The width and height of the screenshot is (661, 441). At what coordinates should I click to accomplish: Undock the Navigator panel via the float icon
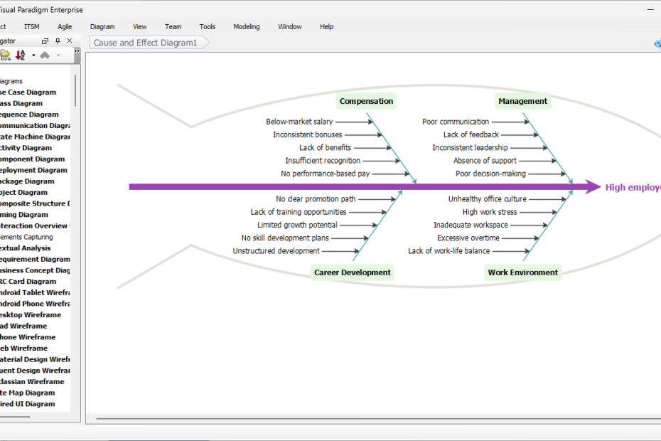(45, 41)
